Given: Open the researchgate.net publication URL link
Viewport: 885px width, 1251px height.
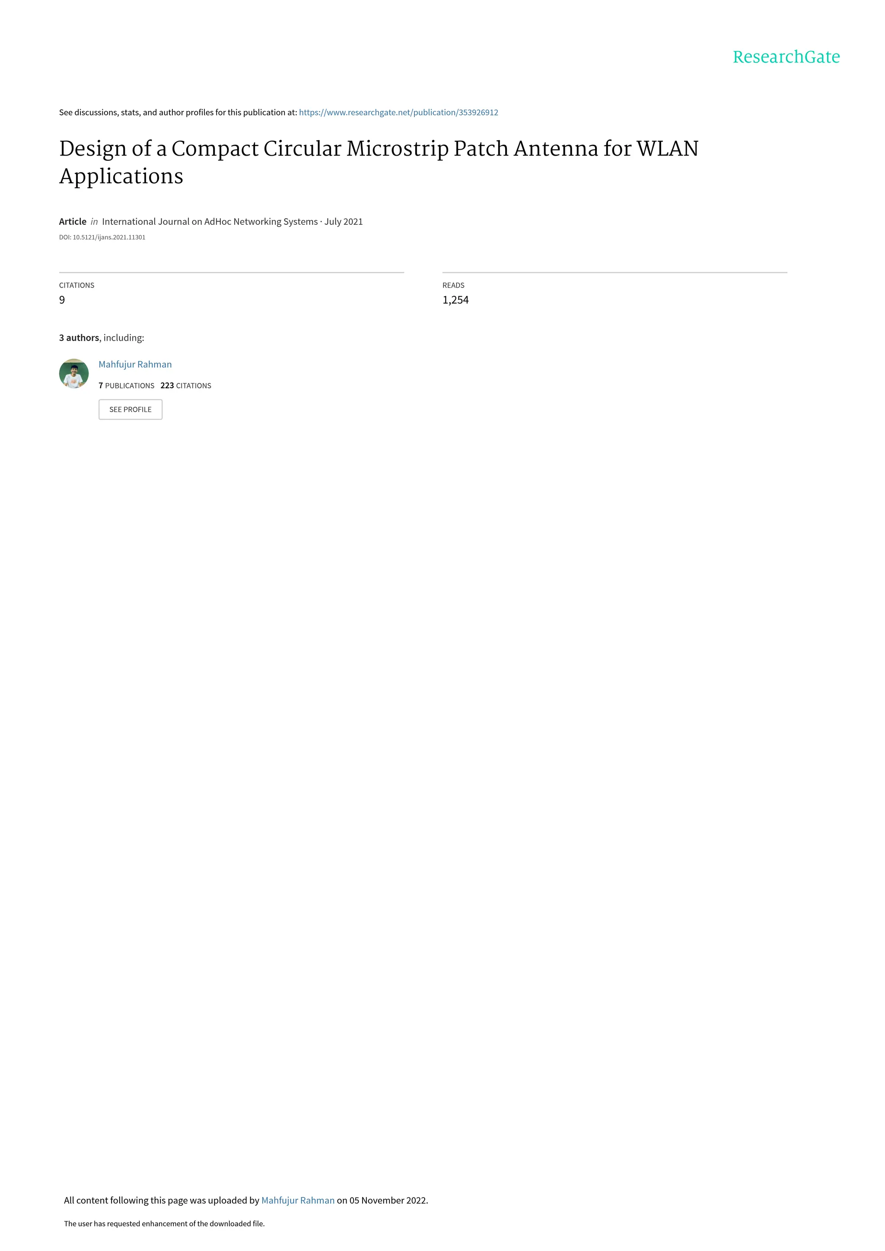Looking at the screenshot, I should pyautogui.click(x=398, y=112).
